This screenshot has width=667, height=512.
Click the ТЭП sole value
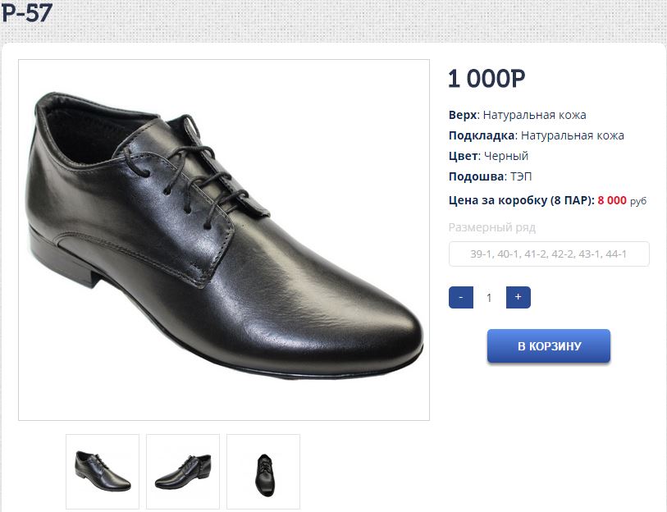(x=522, y=176)
